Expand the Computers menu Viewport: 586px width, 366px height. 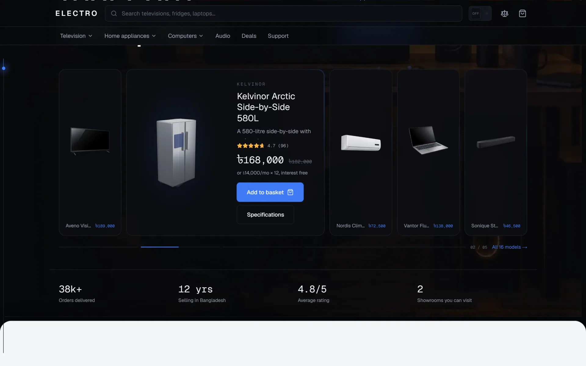click(x=185, y=36)
